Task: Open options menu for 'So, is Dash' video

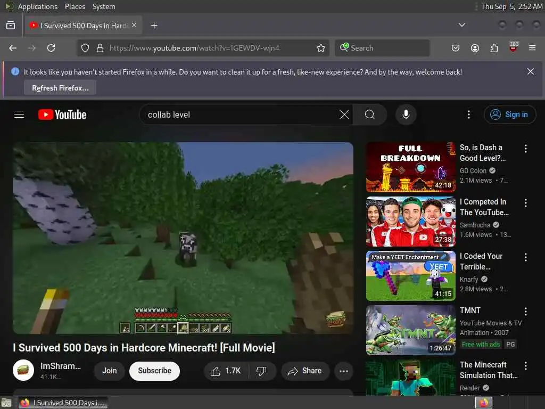Action: click(x=525, y=149)
